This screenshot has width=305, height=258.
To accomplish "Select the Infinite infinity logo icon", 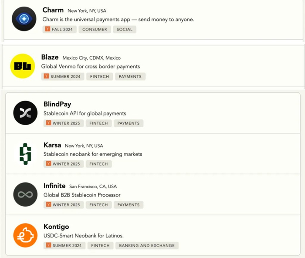I will pos(25,194).
